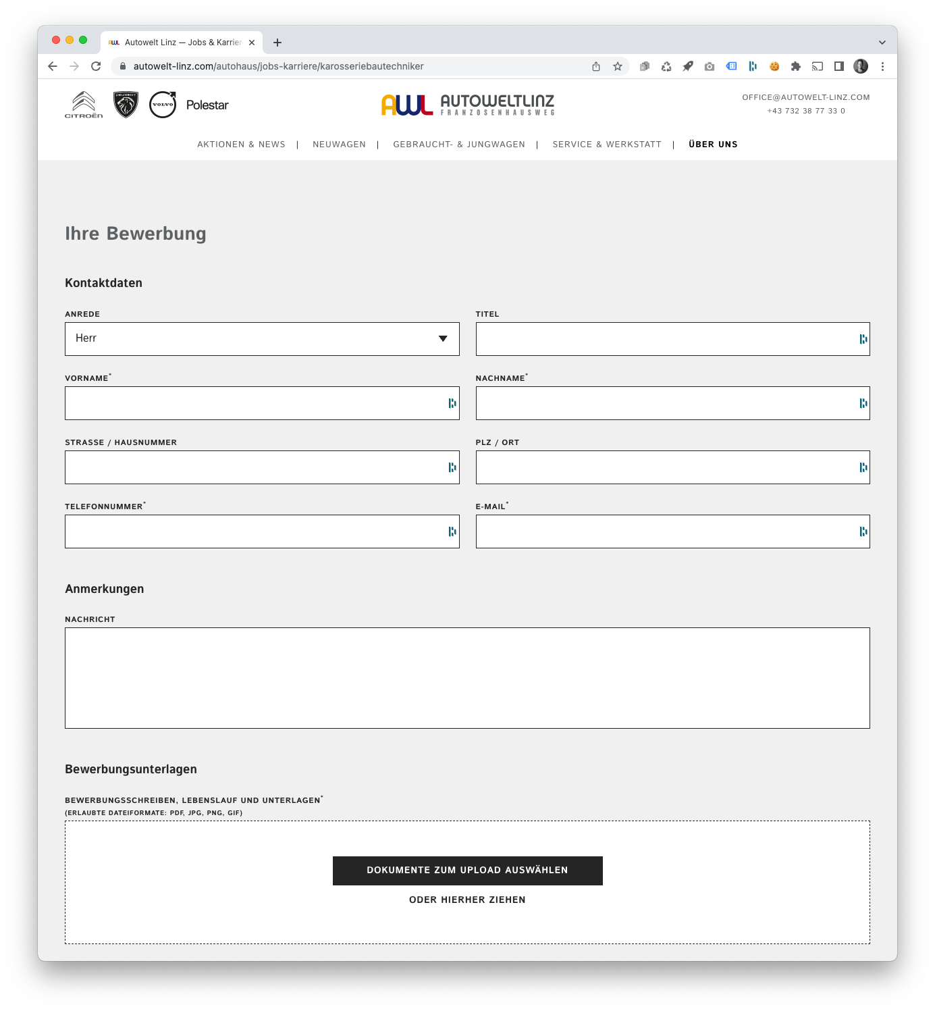Reload the page
This screenshot has height=1011, width=935.
pos(96,66)
